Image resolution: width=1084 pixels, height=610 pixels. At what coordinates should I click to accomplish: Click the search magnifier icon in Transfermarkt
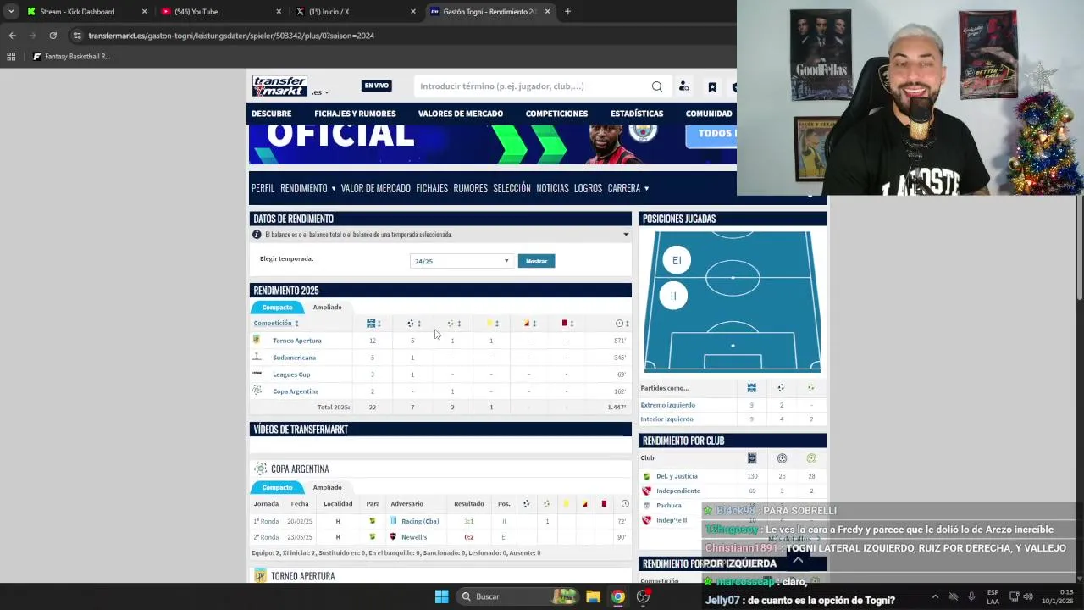tap(656, 86)
